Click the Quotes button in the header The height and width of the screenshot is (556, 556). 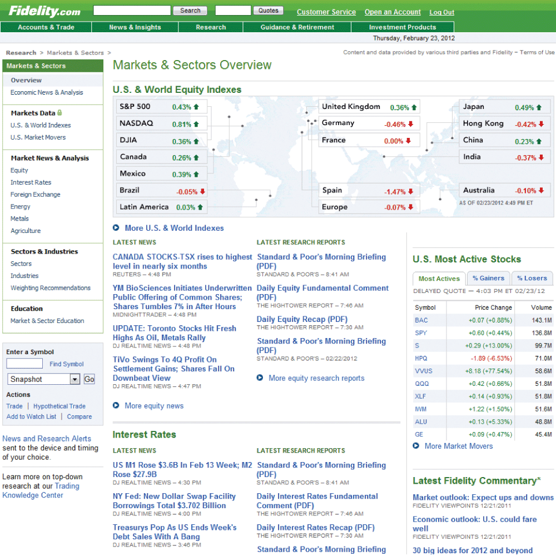coord(269,11)
